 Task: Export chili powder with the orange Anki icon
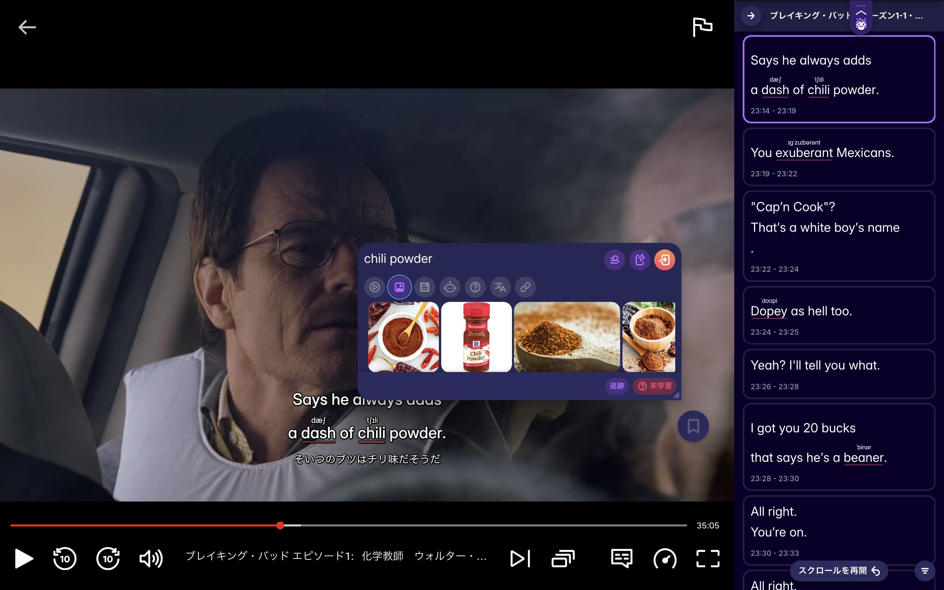[x=665, y=260]
